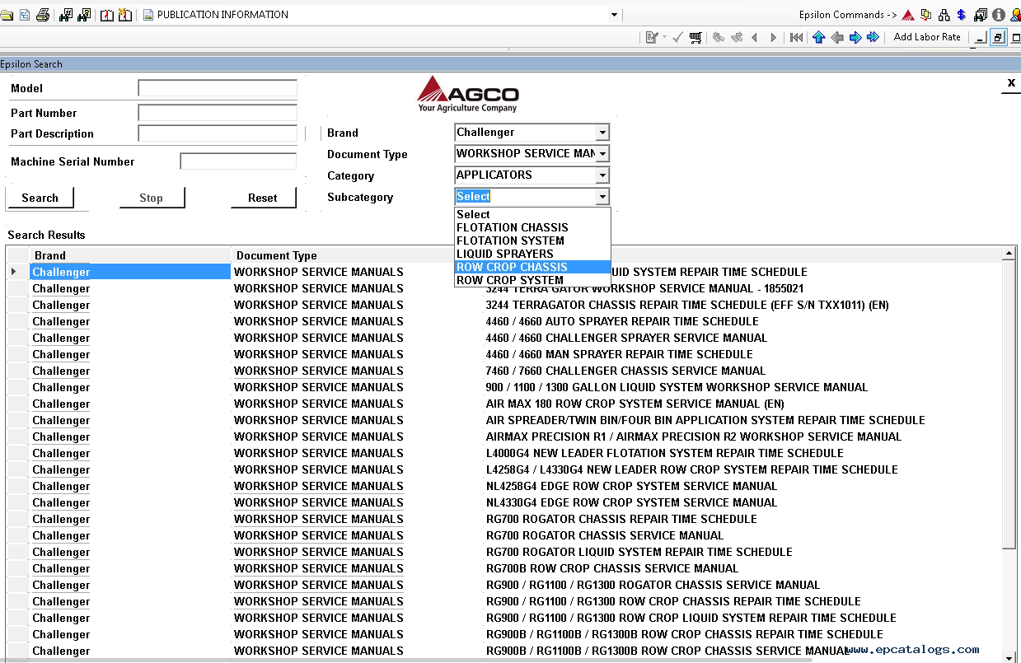Select FLOTATION SYSTEM from subcategory list
This screenshot has width=1021, height=663.
(533, 240)
